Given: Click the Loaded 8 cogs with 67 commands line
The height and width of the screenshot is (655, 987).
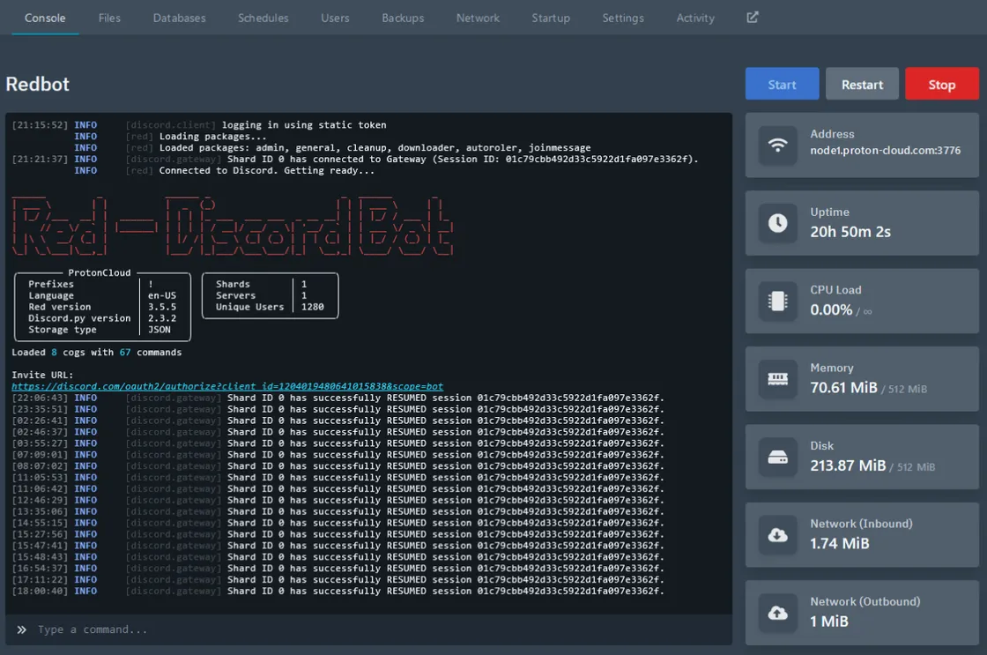Looking at the screenshot, I should (96, 352).
